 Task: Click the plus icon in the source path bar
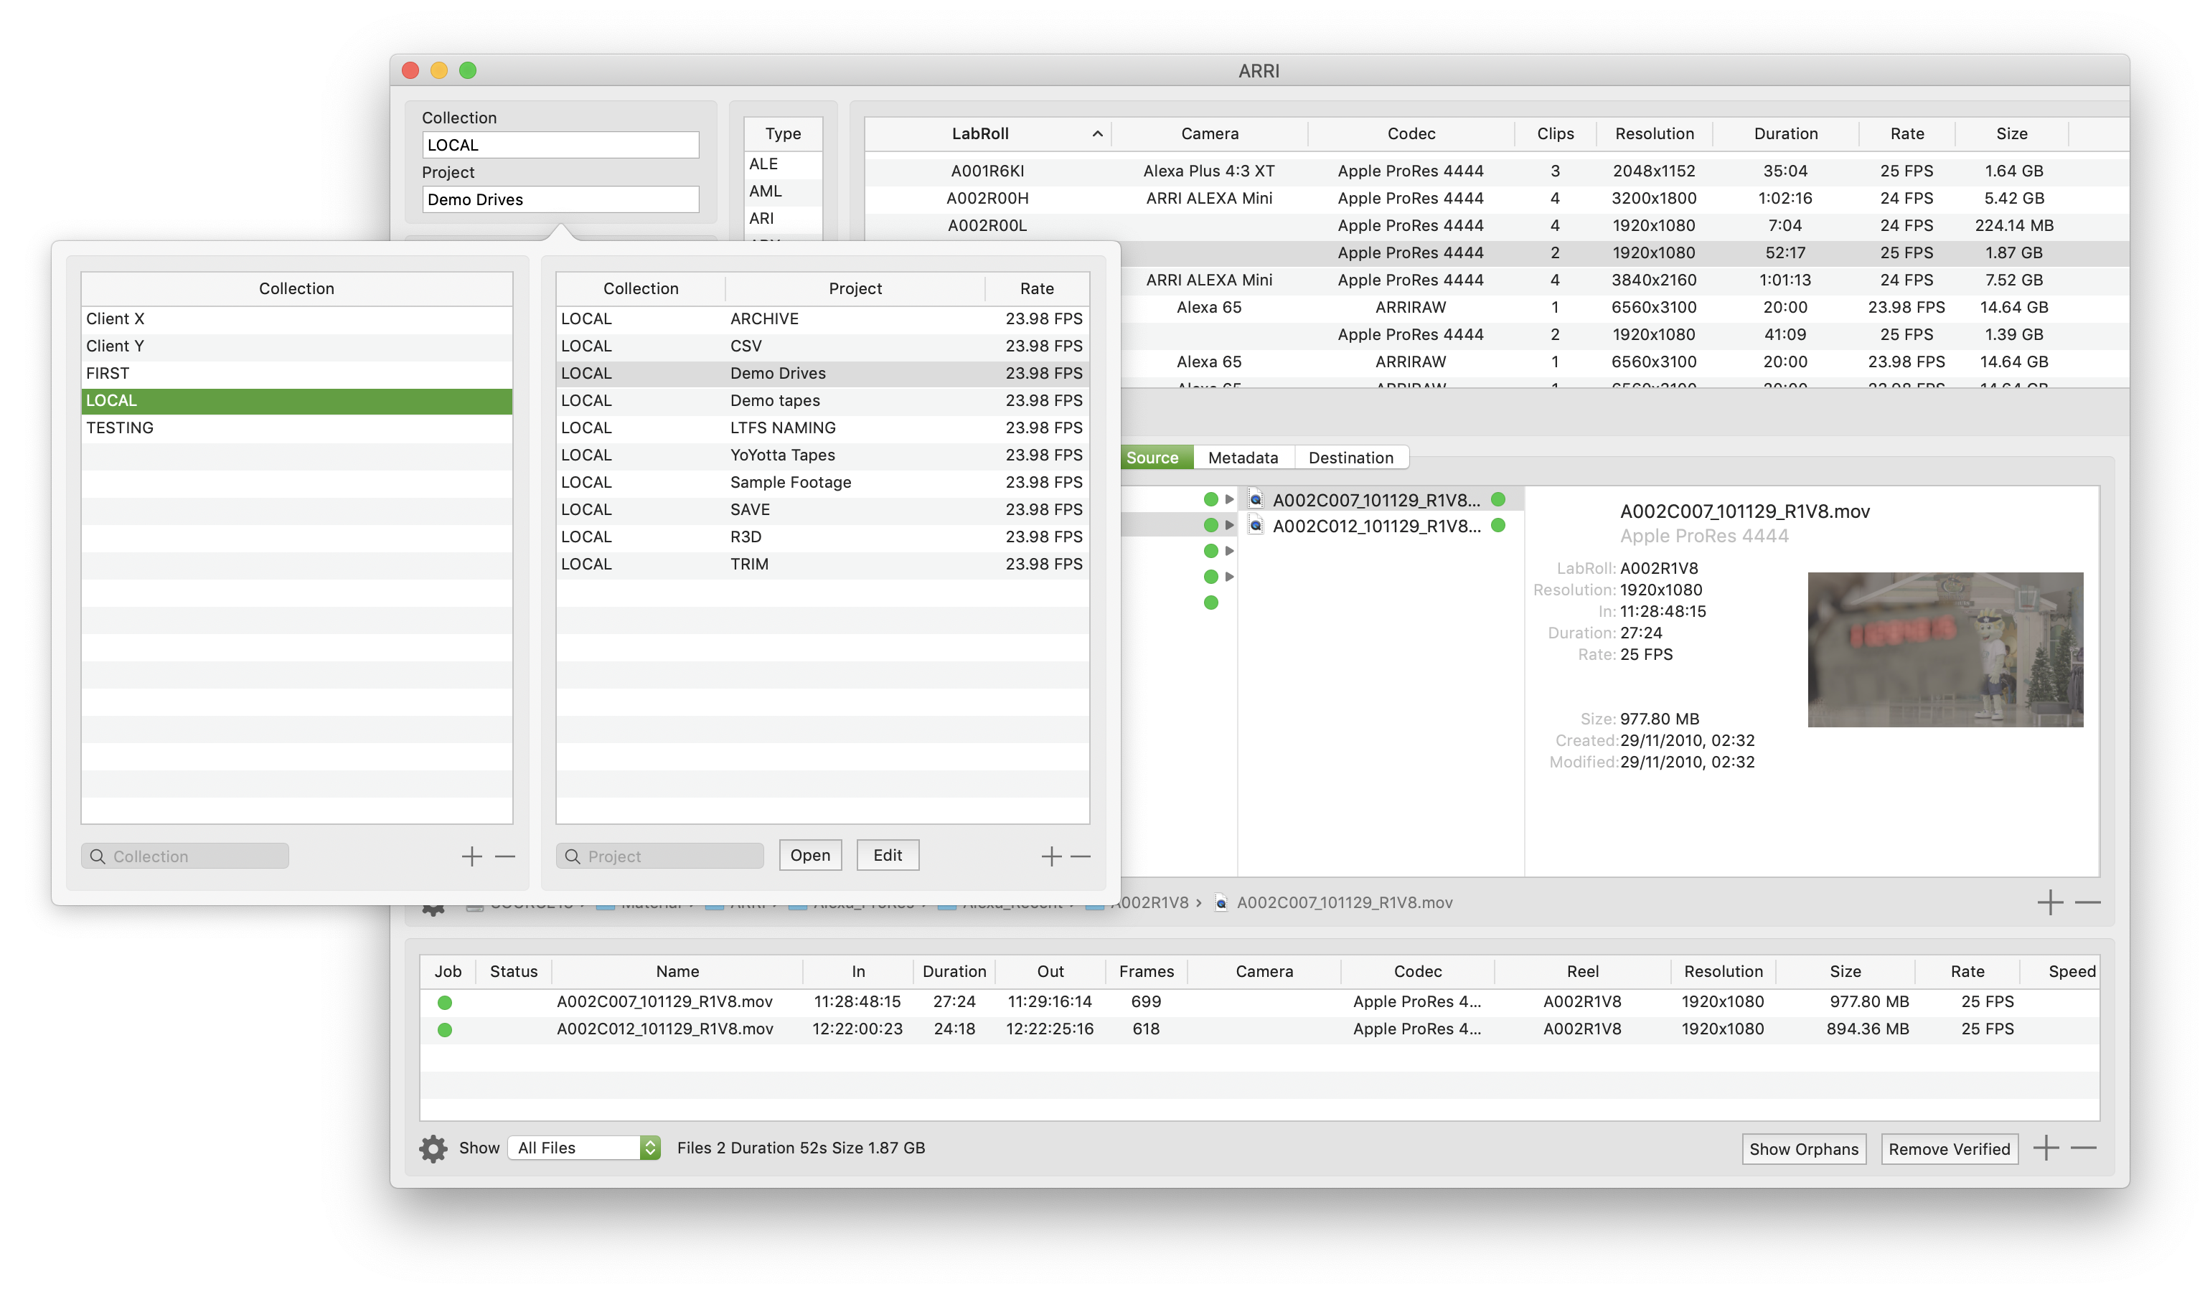coord(2051,902)
